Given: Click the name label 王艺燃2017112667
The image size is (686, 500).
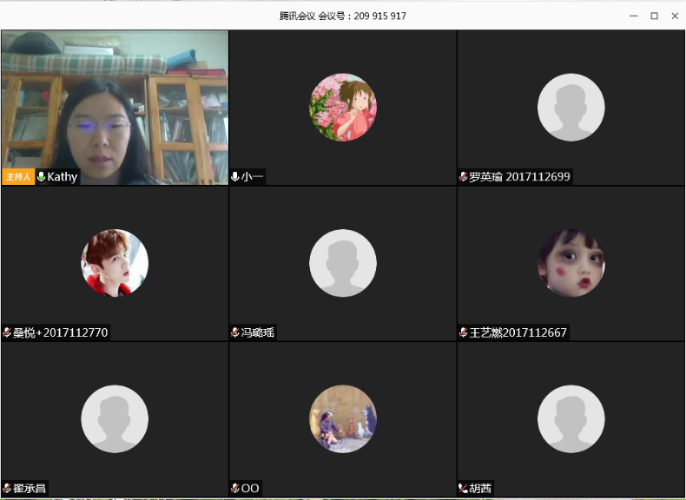Looking at the screenshot, I should click(518, 332).
